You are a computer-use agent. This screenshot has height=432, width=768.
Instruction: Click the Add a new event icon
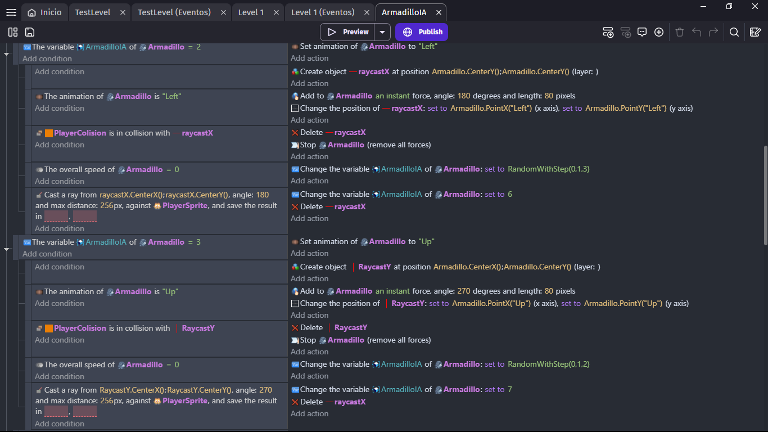[x=608, y=32]
